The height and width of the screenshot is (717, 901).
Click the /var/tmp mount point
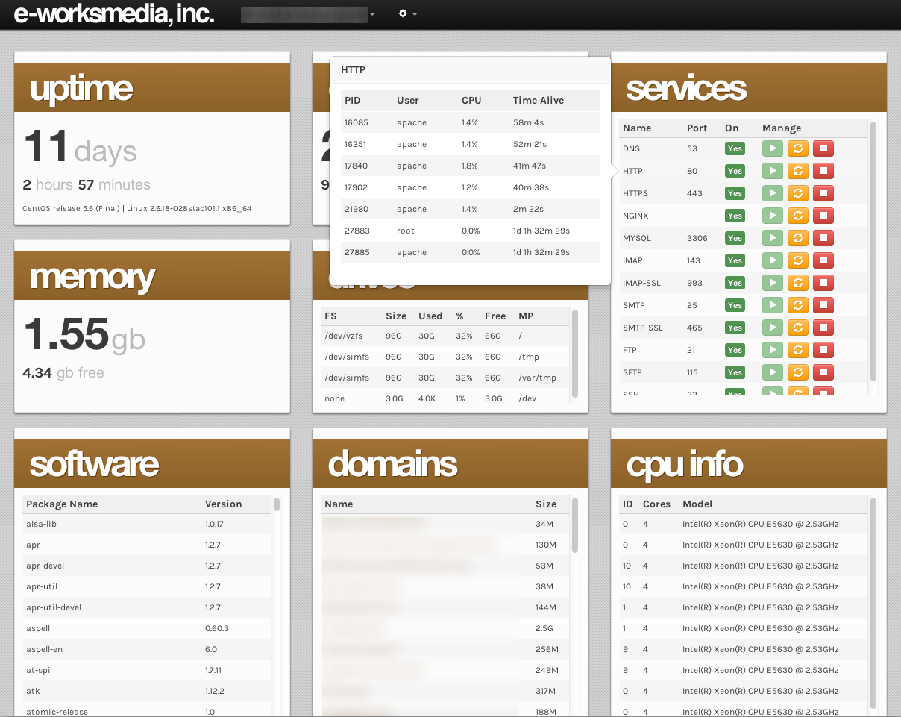coord(537,378)
